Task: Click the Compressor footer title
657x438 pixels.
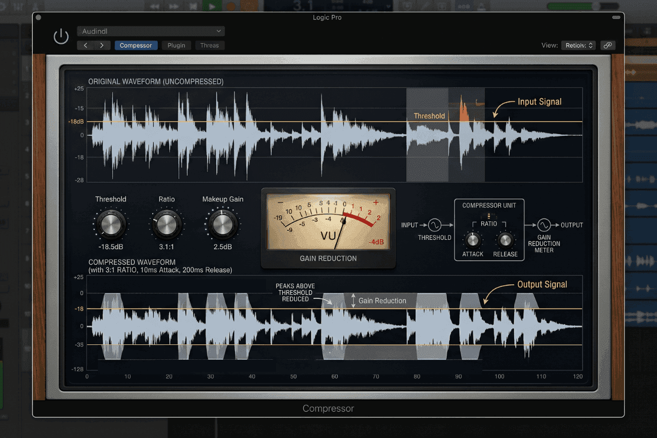Action: [328, 408]
